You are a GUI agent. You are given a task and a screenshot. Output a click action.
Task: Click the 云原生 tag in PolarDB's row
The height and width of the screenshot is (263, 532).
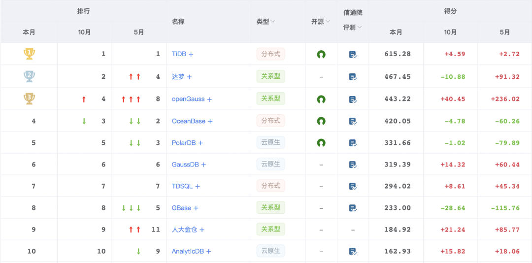point(270,142)
